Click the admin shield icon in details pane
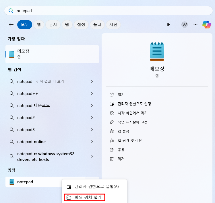This screenshot has height=203, width=215. tap(112, 104)
